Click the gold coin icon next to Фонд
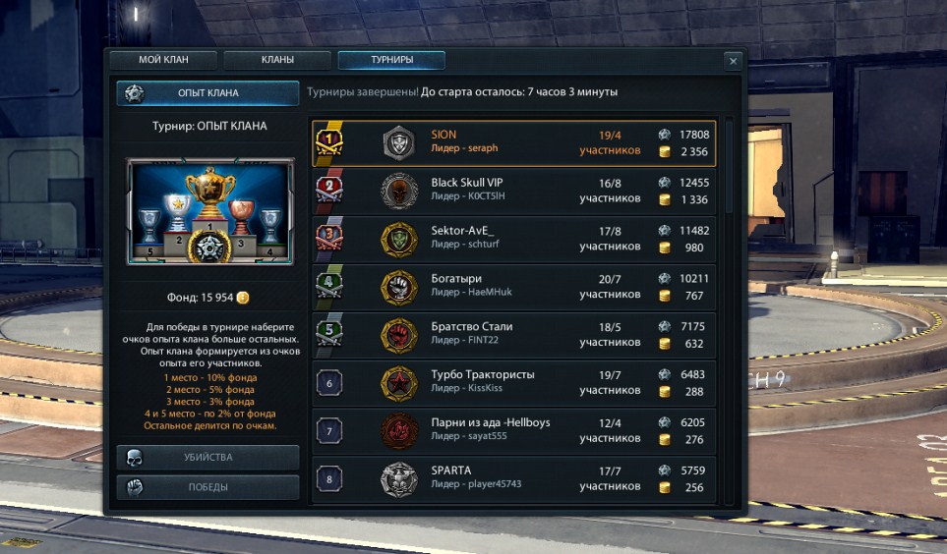The image size is (947, 554). point(243,298)
